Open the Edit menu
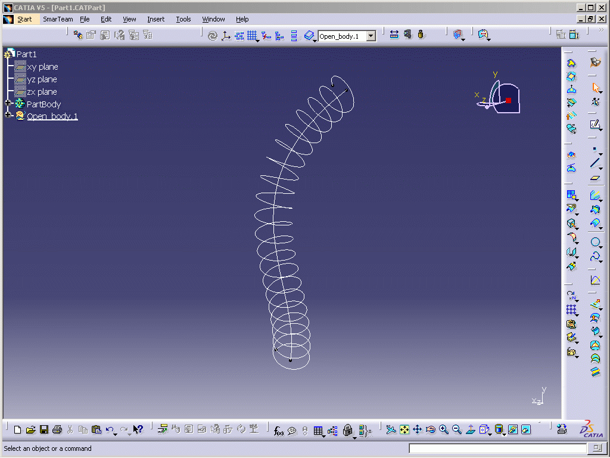 click(x=106, y=19)
